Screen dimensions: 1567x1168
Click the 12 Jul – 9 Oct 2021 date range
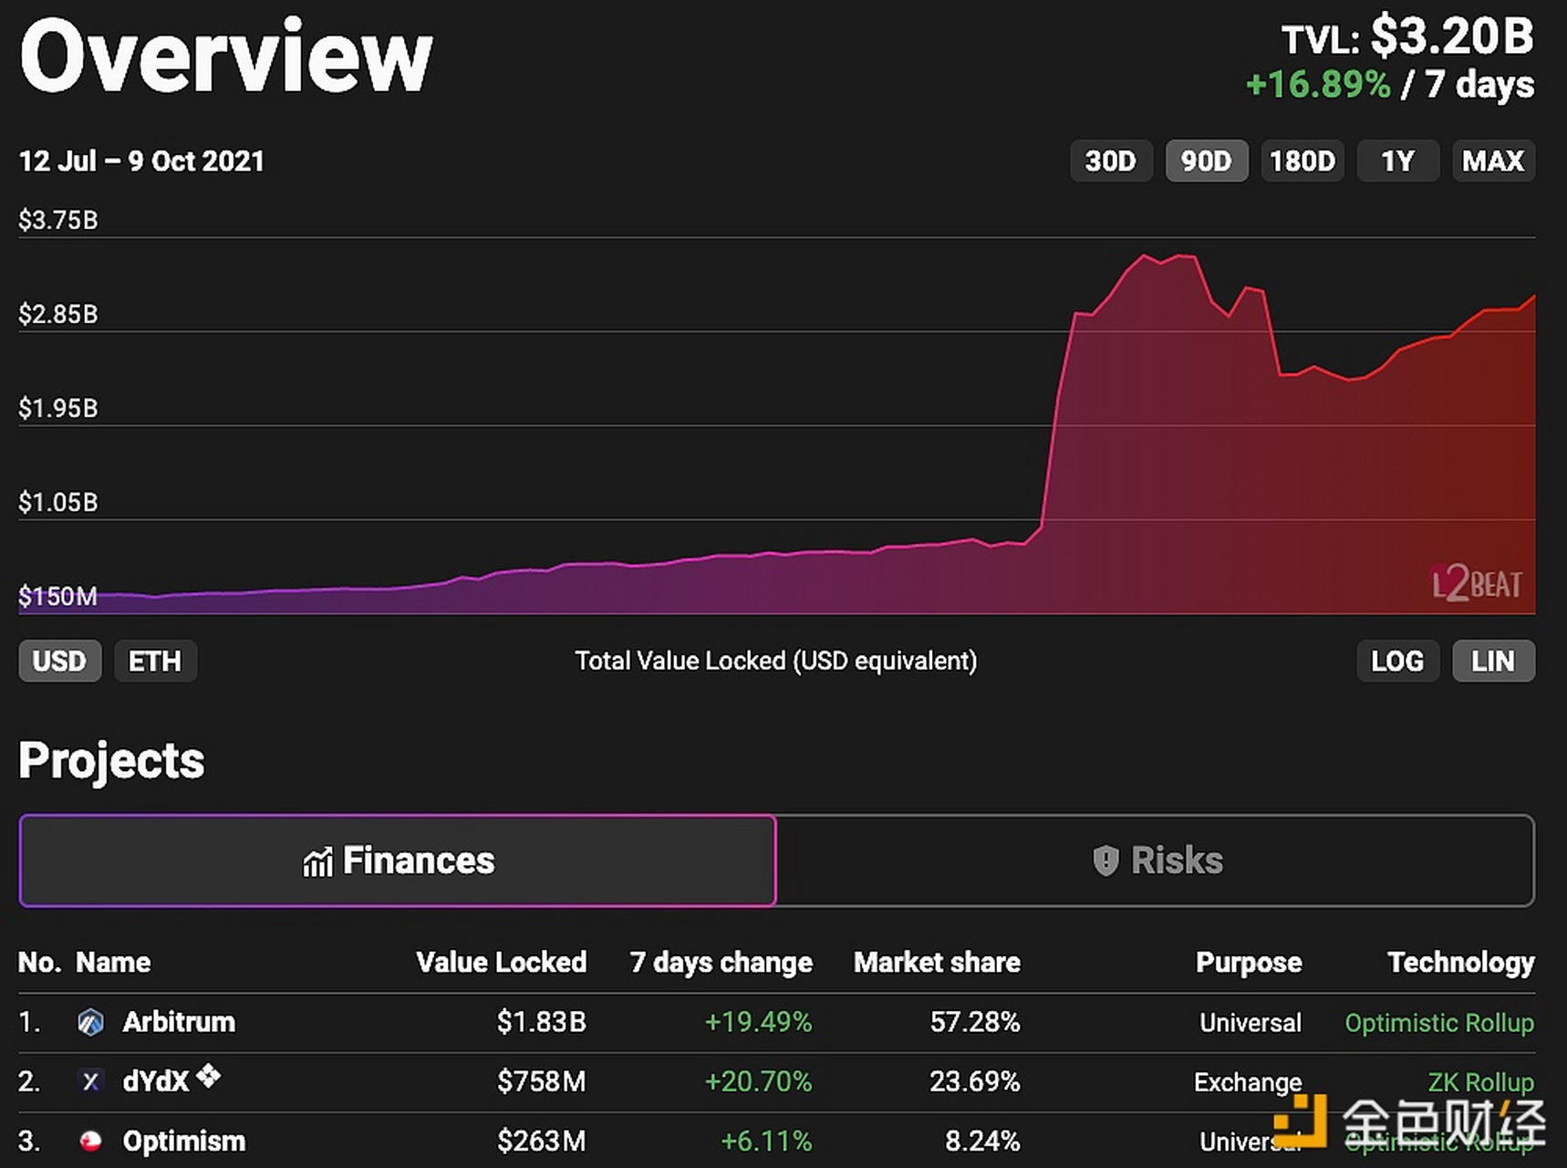[x=141, y=162]
